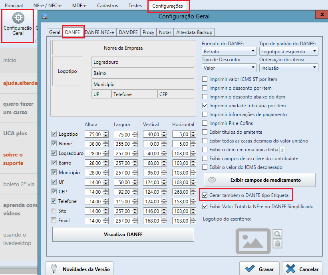
Task: Switch to the Geral tab
Action: pos(55,32)
